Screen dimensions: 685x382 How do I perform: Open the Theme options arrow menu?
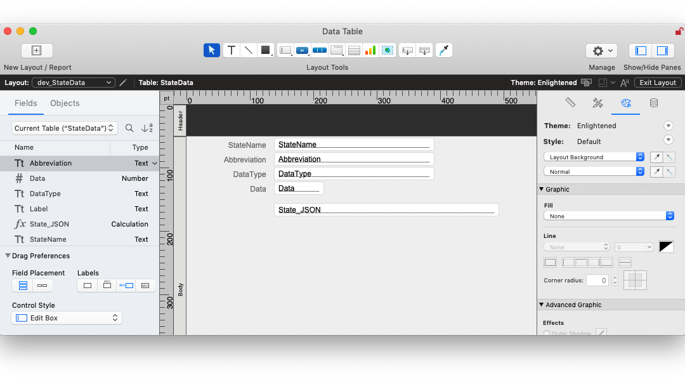669,126
